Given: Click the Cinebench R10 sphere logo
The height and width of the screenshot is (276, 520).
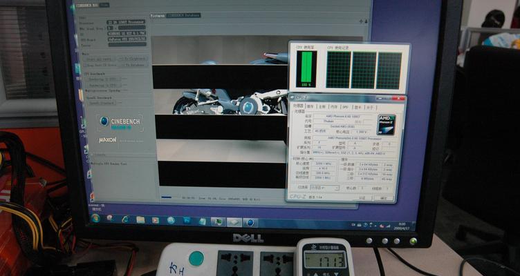Looking at the screenshot, I should coord(104,121).
